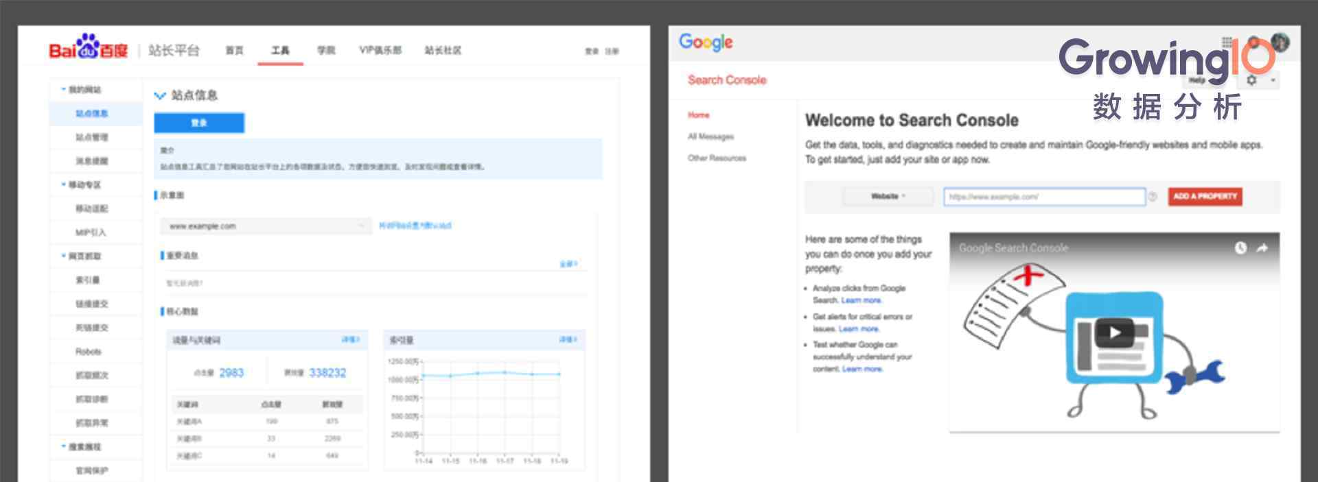Click the Search Console title link
The height and width of the screenshot is (482, 1318).
[727, 80]
